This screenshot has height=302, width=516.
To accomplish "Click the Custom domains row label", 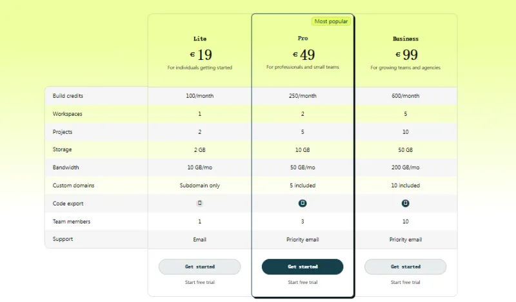I will (74, 185).
